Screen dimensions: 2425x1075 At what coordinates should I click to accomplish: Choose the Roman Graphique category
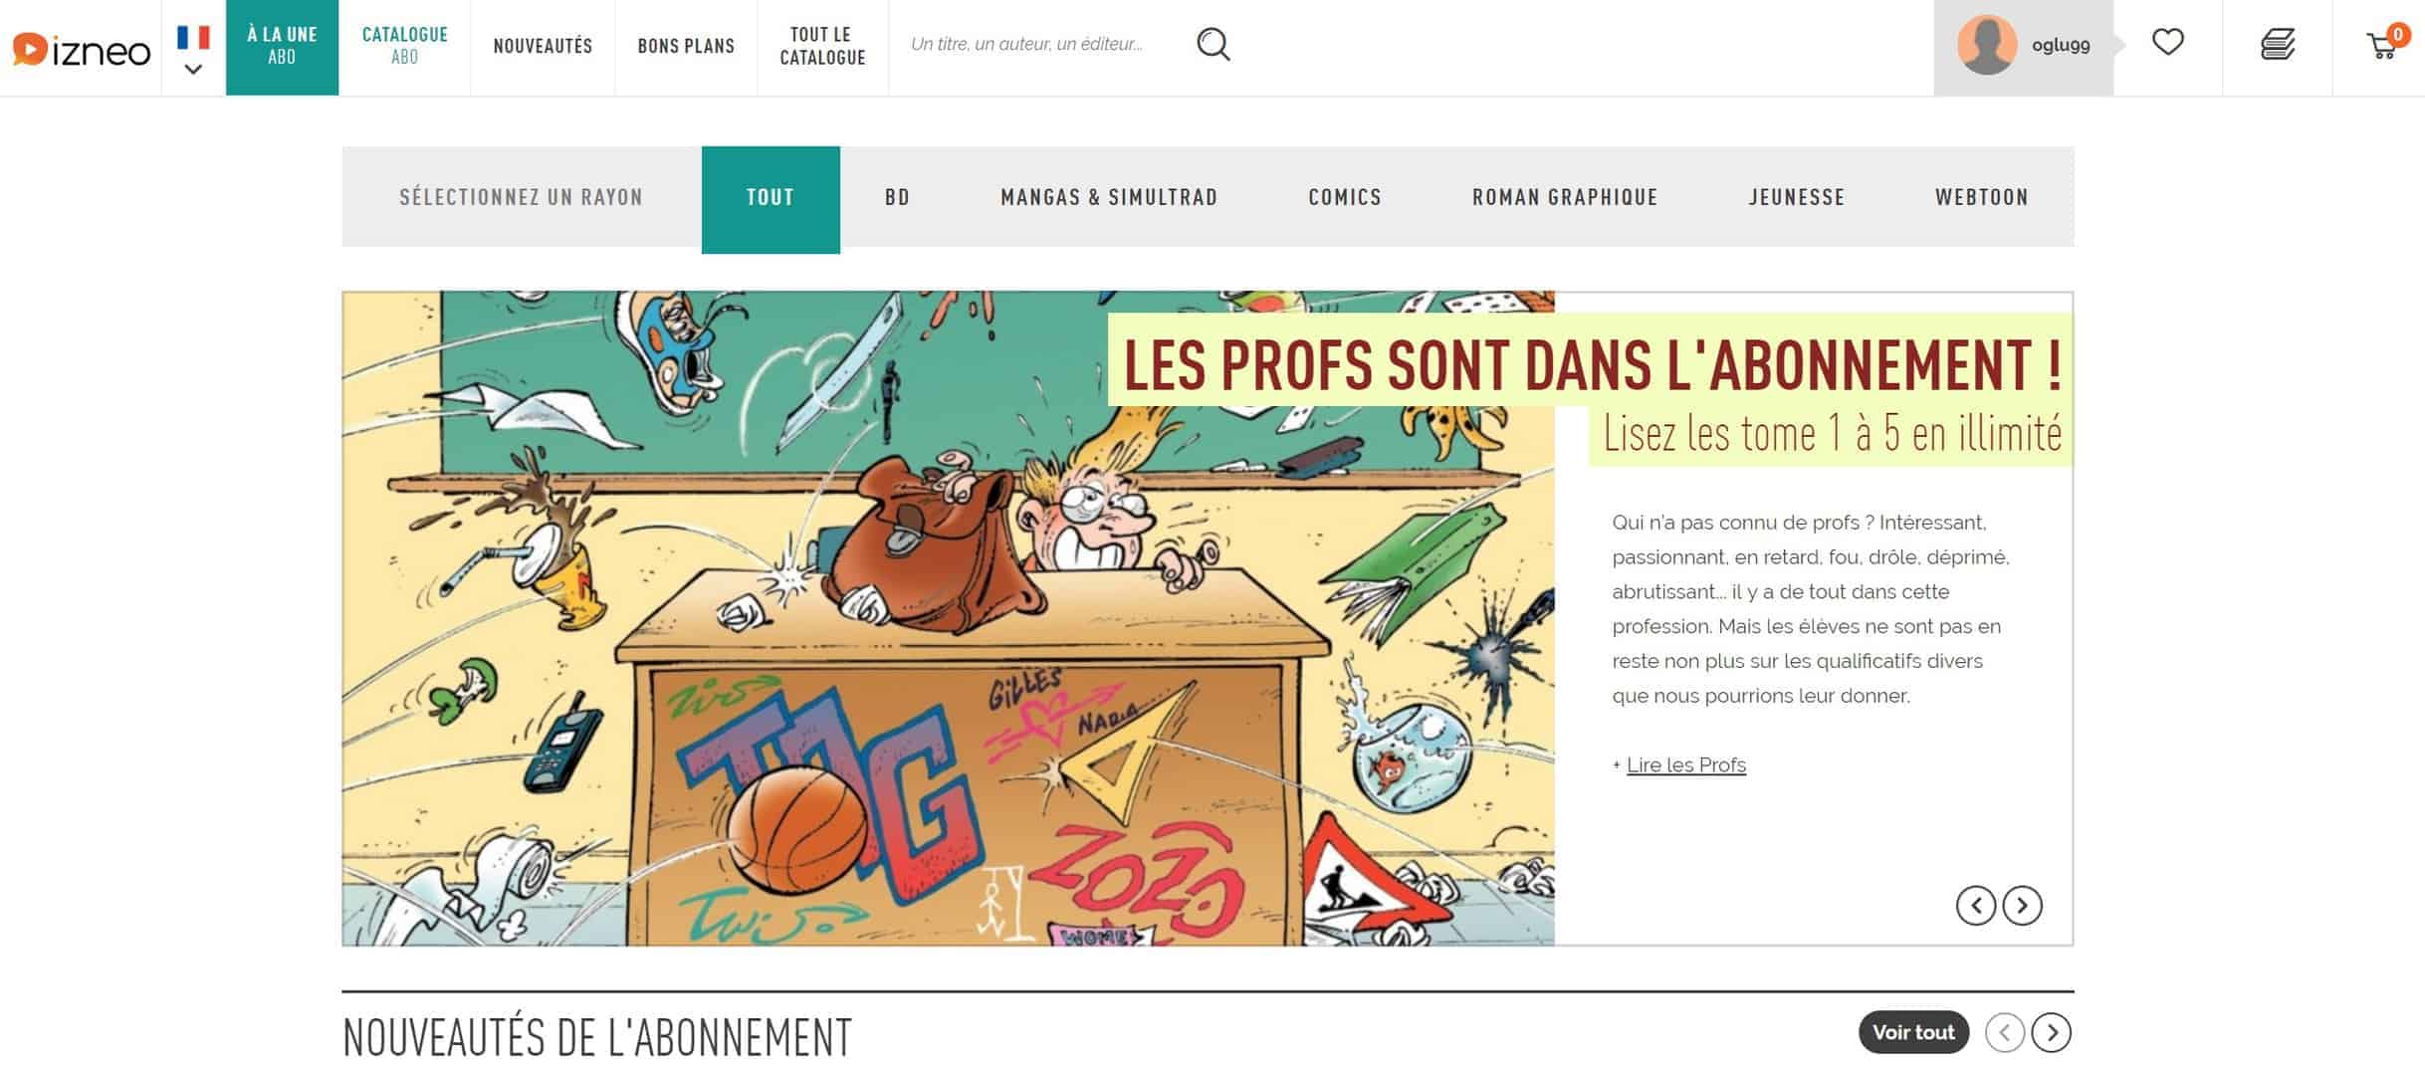[x=1565, y=197]
